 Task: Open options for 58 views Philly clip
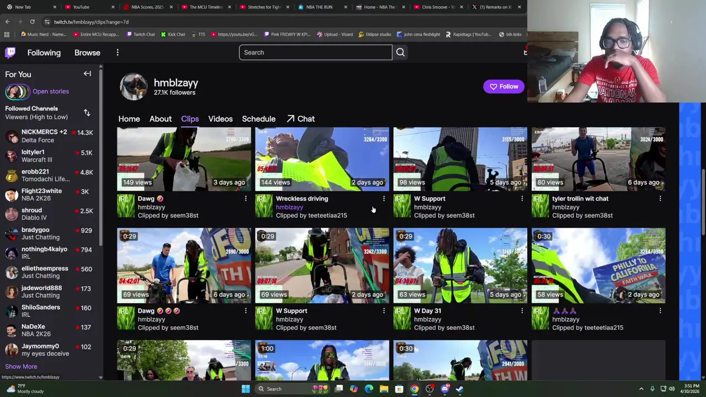660,311
